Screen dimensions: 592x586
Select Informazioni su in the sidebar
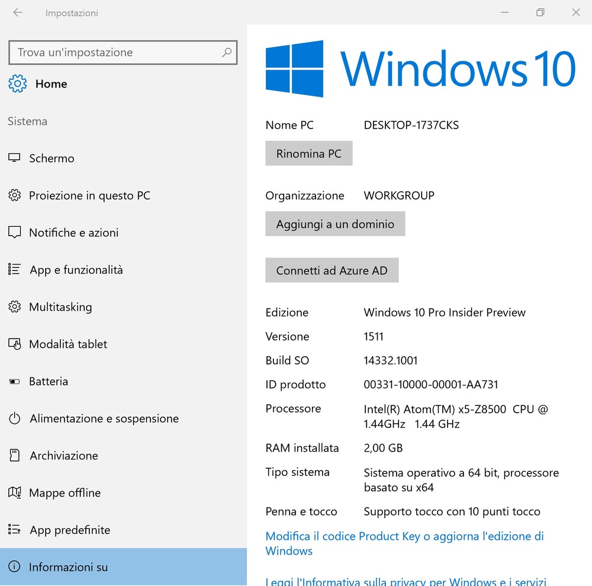pyautogui.click(x=68, y=567)
